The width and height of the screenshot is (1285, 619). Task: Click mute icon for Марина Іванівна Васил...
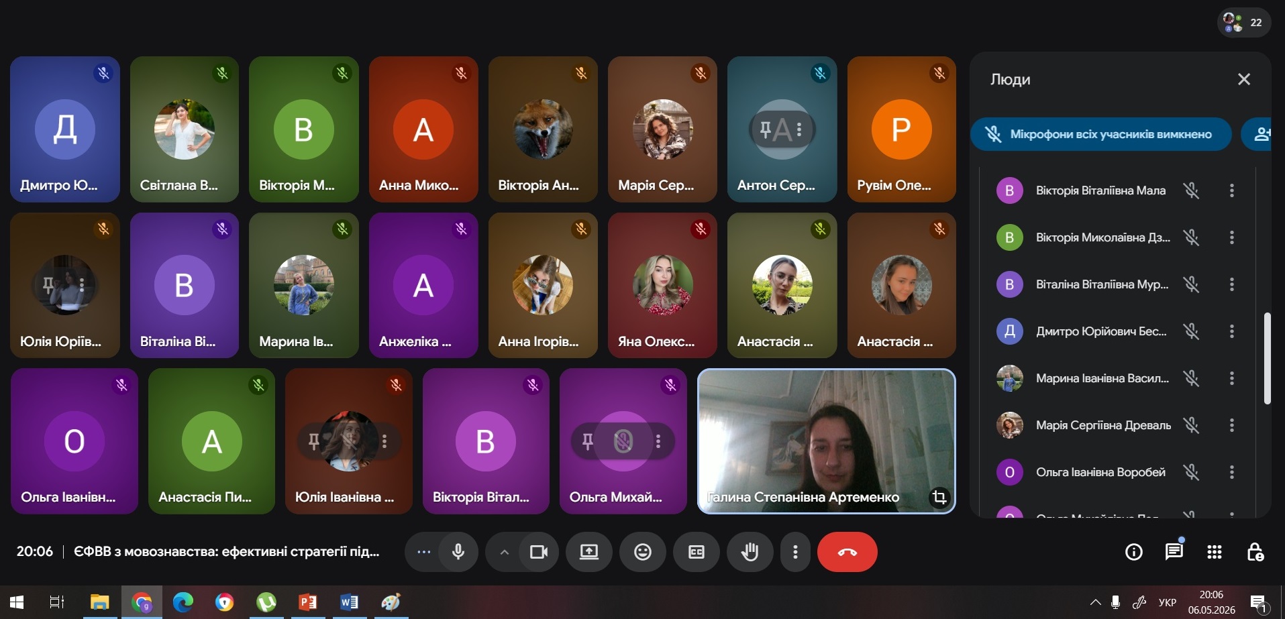click(x=1192, y=378)
